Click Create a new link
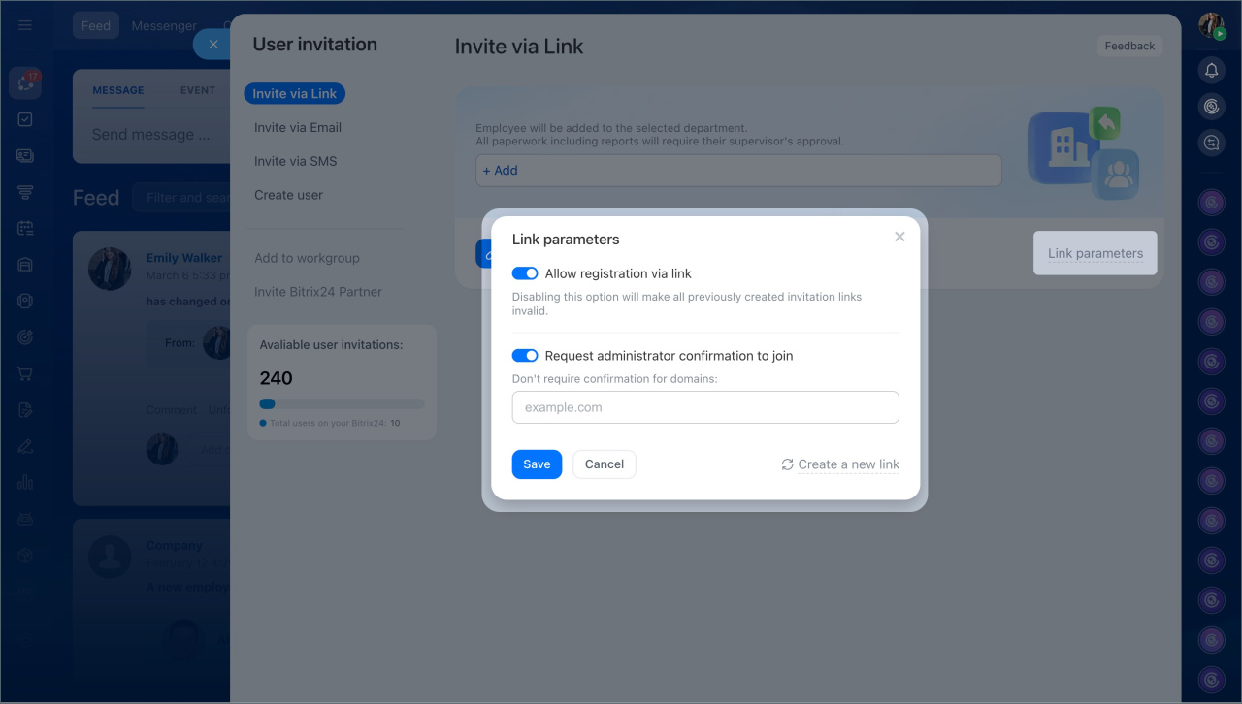Screen dimensions: 1242x704 coord(848,464)
